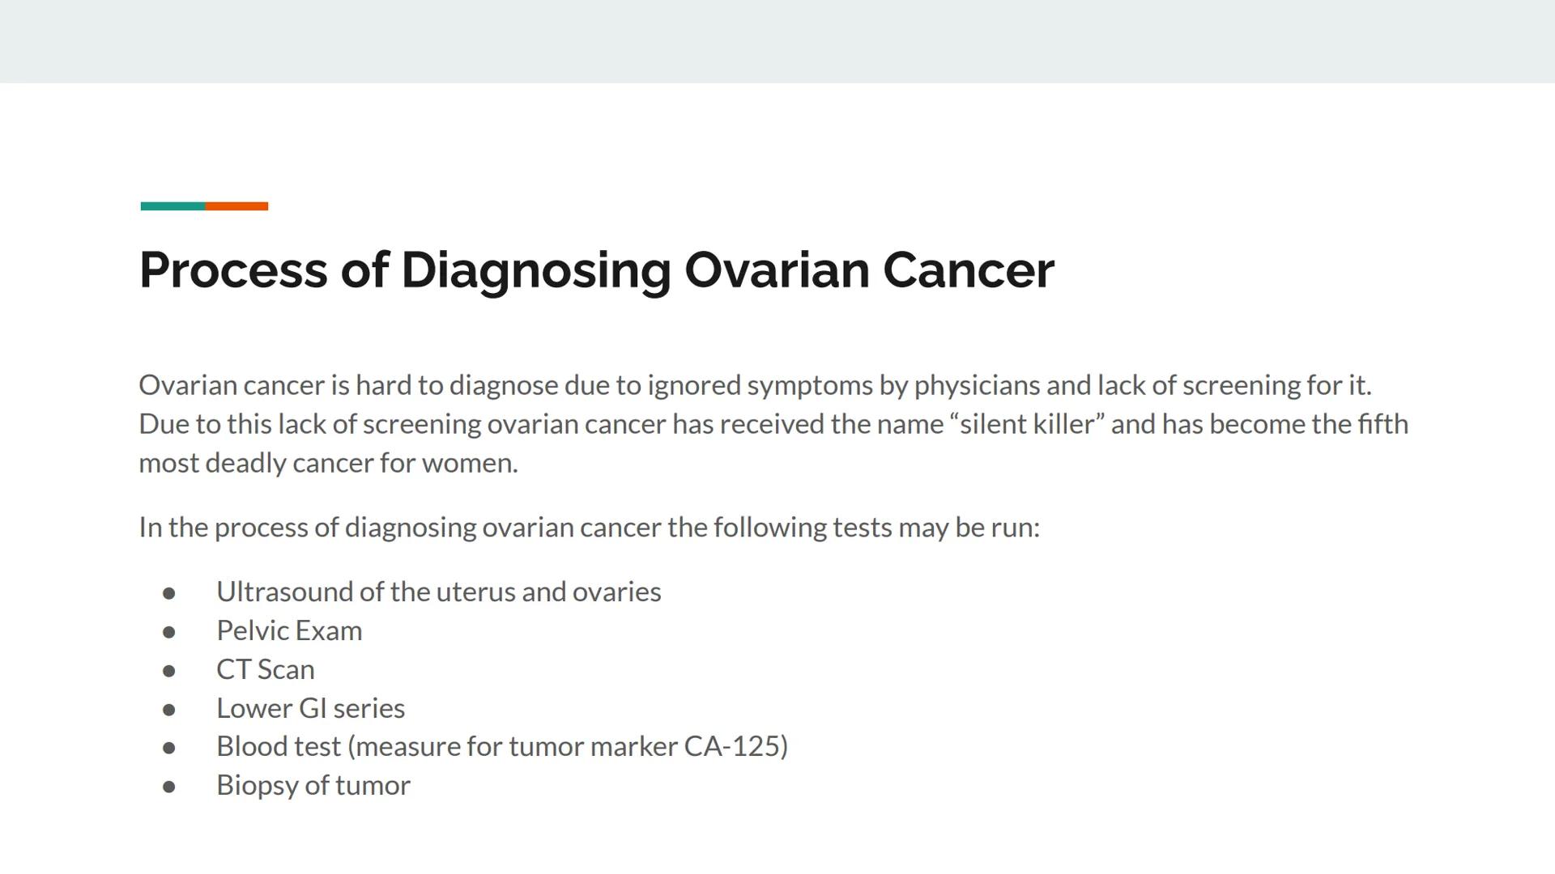Click the teal accent bar above the title

[173, 206]
